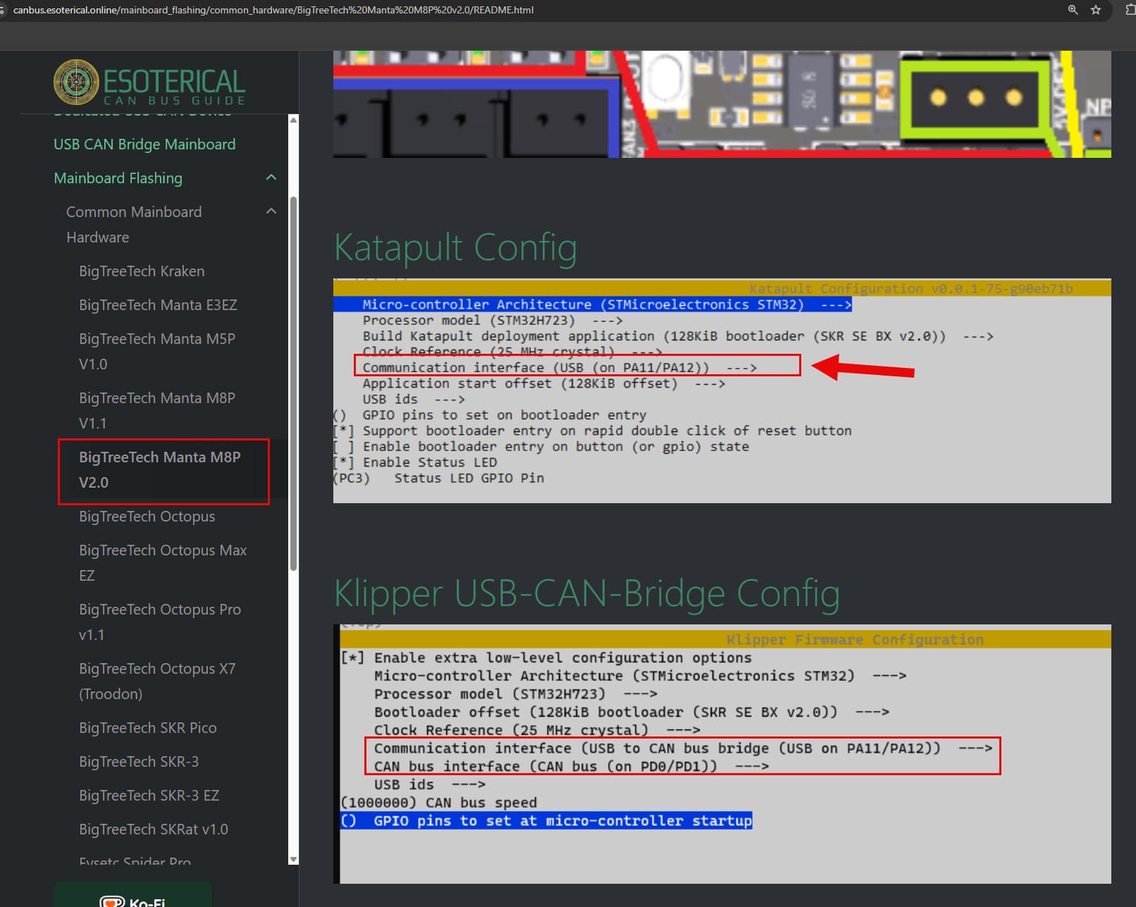Open BigTreeTech Octopus Max EZ page
This screenshot has height=907, width=1136.
[x=163, y=562]
